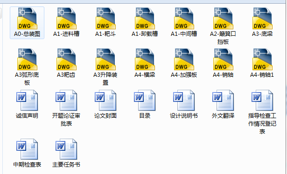Click the 开题论证审批表 Word document icon
Screen dimensions: 287x174
[66, 100]
